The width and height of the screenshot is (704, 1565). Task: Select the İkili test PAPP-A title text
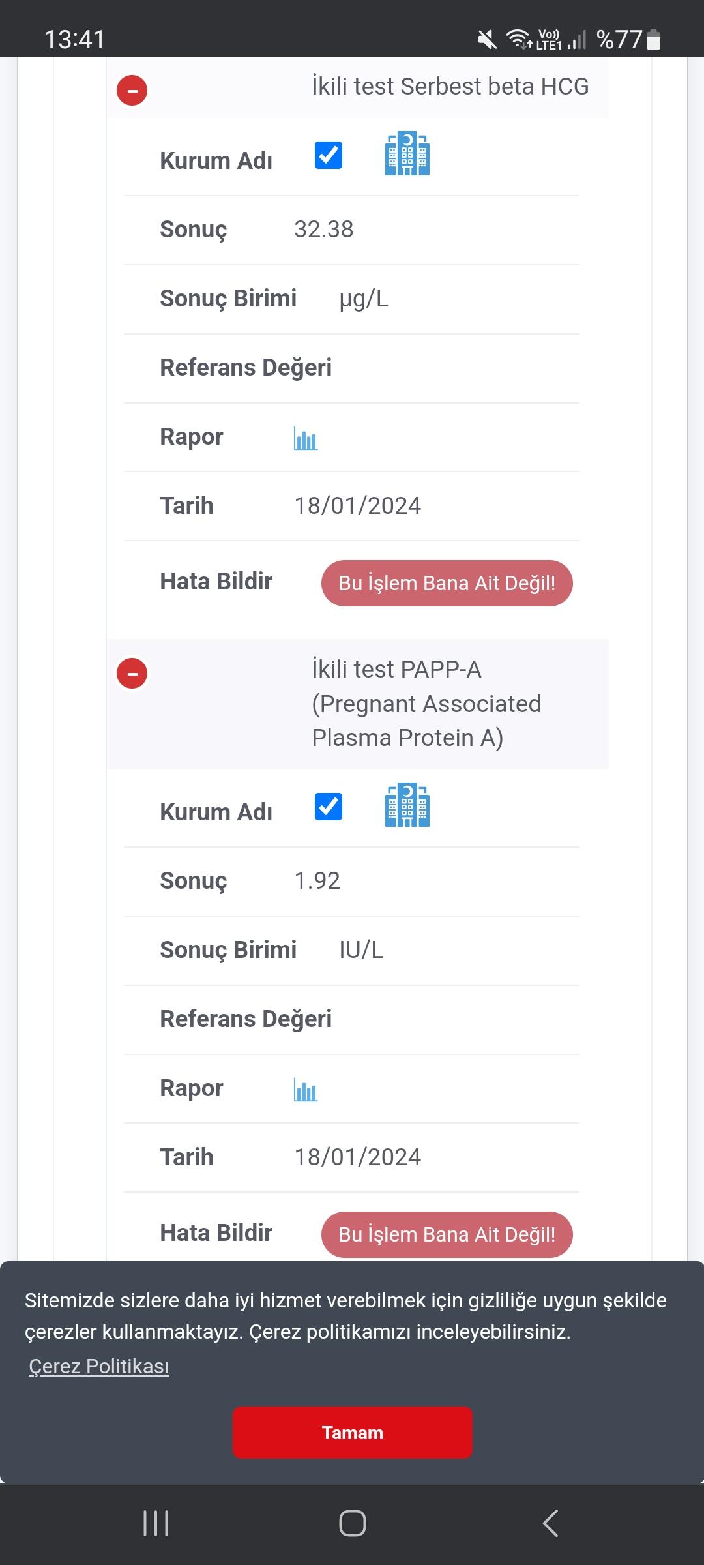click(426, 704)
